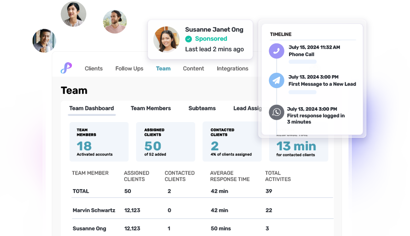The height and width of the screenshot is (236, 410).
Task: Click the green Sponsored verified badge icon
Action: coord(188,39)
